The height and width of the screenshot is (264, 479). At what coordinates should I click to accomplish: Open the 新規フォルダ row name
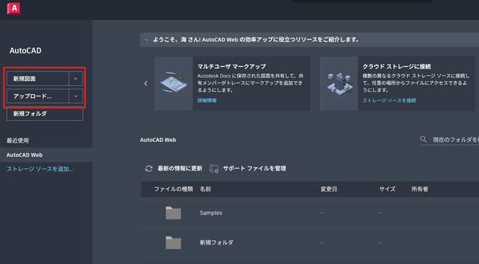[217, 243]
